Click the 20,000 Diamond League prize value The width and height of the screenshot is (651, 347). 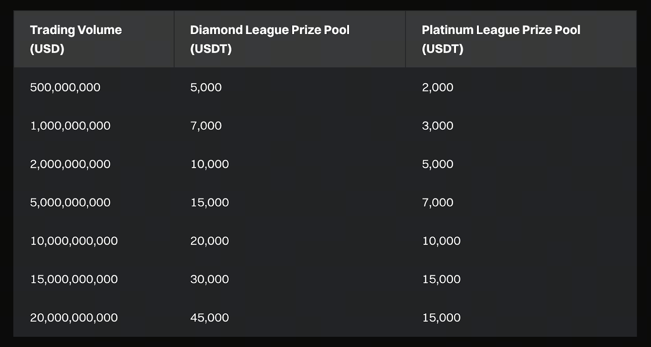pos(210,241)
